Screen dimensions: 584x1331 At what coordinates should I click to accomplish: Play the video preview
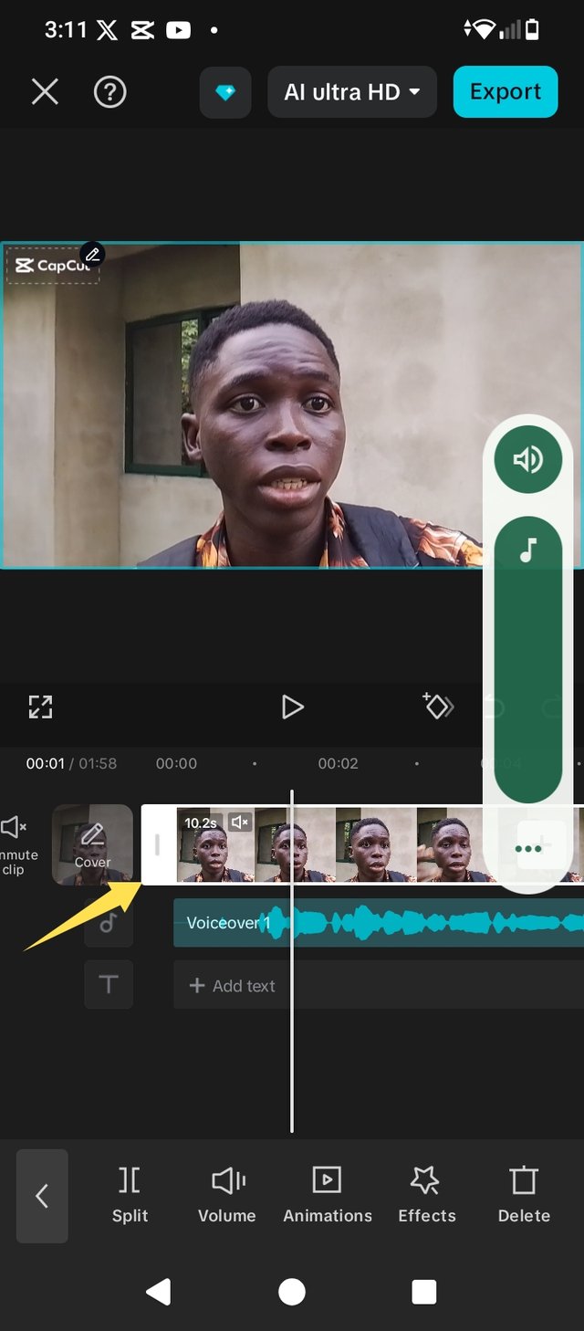(x=292, y=707)
